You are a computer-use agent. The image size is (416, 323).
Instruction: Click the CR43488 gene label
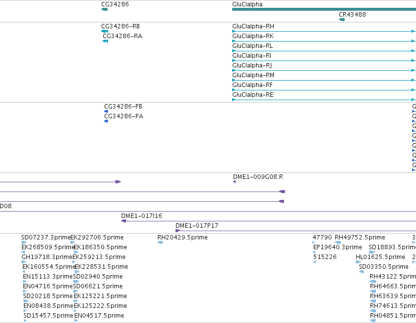(x=352, y=15)
